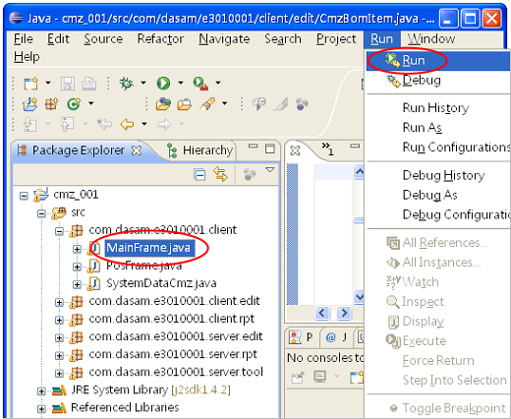Minimize the Package Explorer view

click(254, 146)
